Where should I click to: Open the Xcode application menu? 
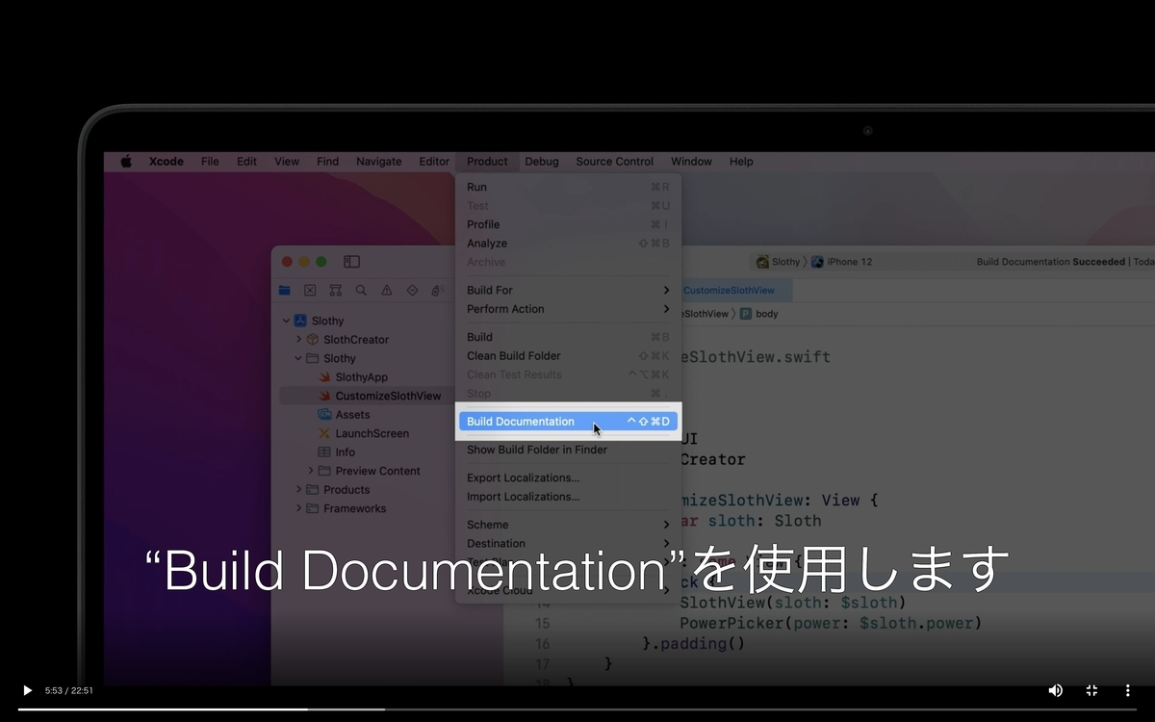coord(167,162)
